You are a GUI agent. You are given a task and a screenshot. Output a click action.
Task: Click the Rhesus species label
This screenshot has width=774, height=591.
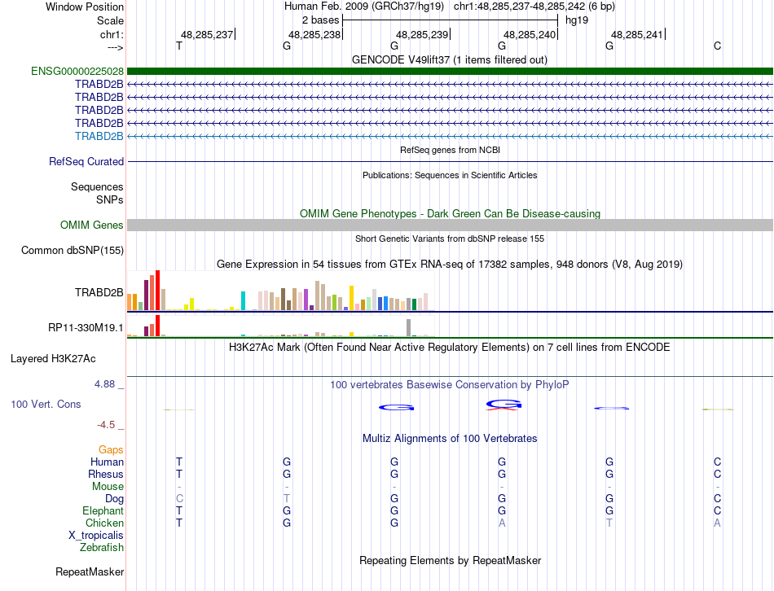click(x=106, y=474)
